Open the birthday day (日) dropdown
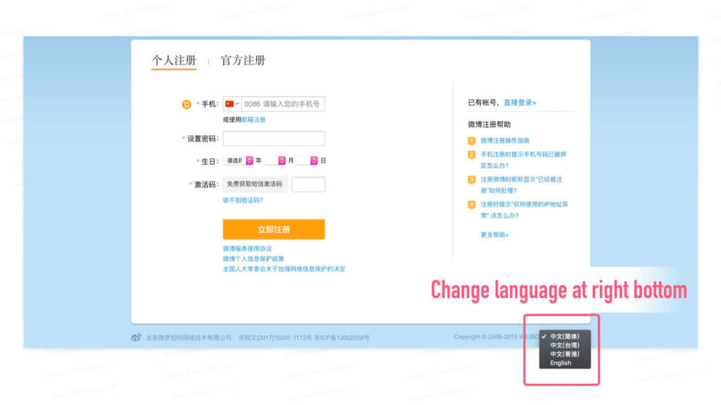 pyautogui.click(x=307, y=161)
